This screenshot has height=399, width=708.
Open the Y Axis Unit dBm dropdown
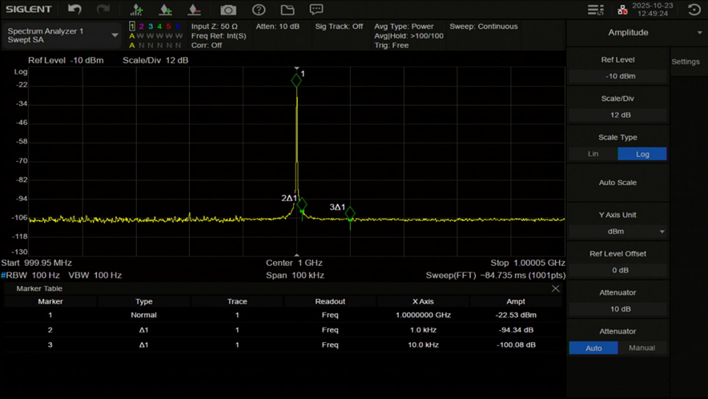pos(617,232)
